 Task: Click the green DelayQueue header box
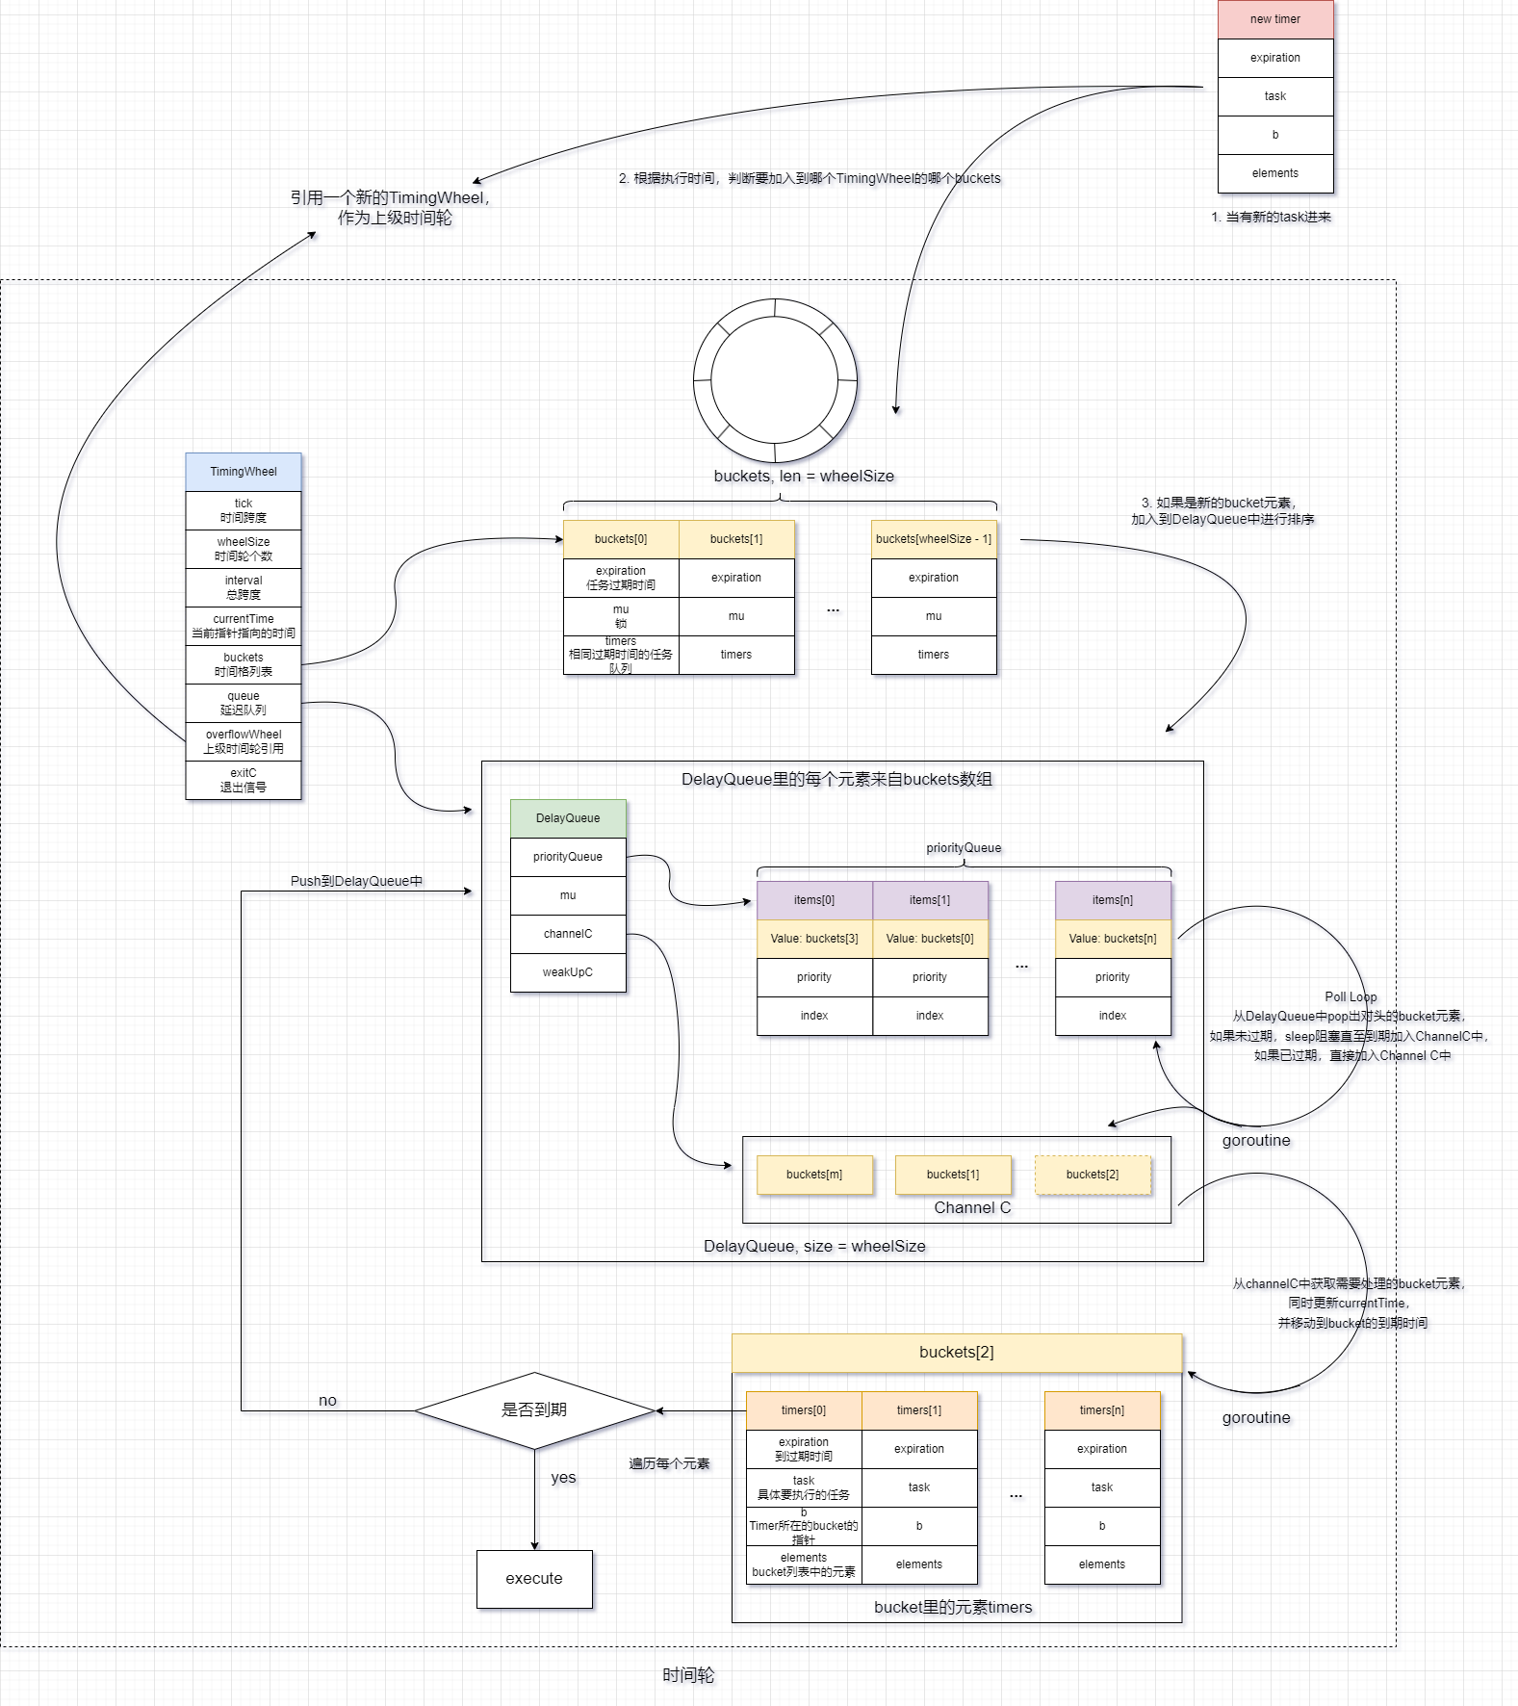coord(568,818)
